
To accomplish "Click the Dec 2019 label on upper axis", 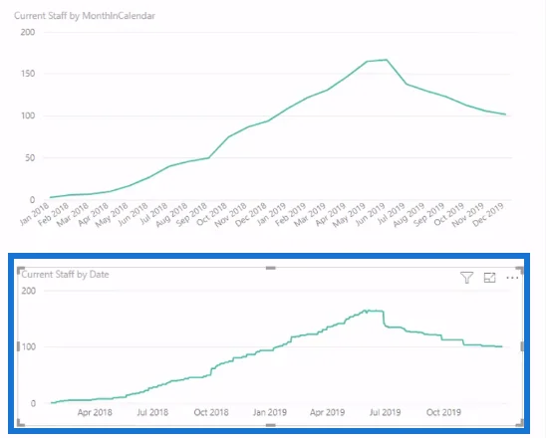I will tap(488, 215).
